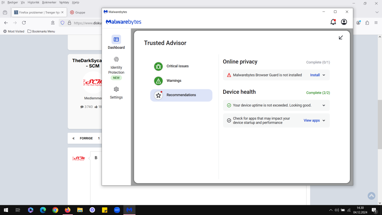This screenshot has height=215, width=382.
Task: Switch to the Firefox problemer tab
Action: 39,13
